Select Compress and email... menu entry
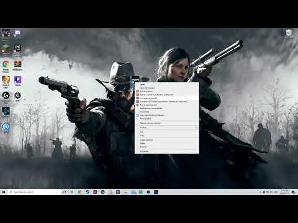 click(x=167, y=98)
